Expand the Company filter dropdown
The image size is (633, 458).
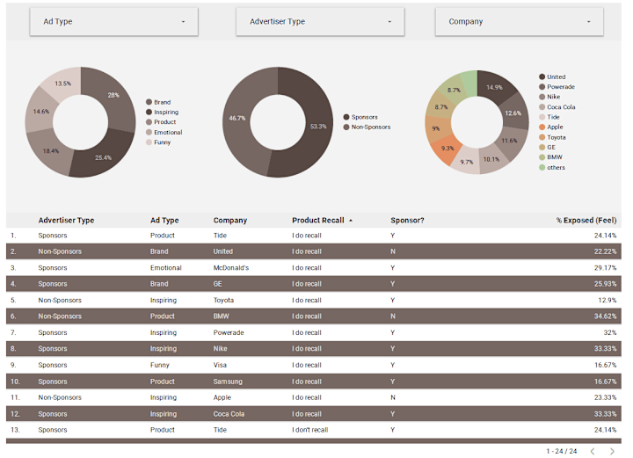coord(520,21)
